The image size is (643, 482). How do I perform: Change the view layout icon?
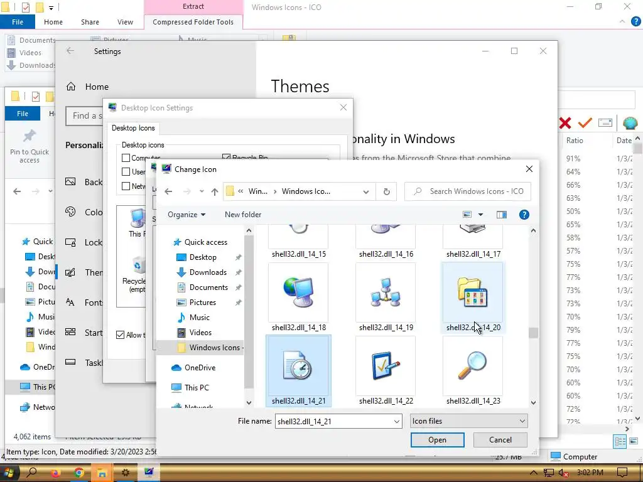467,215
